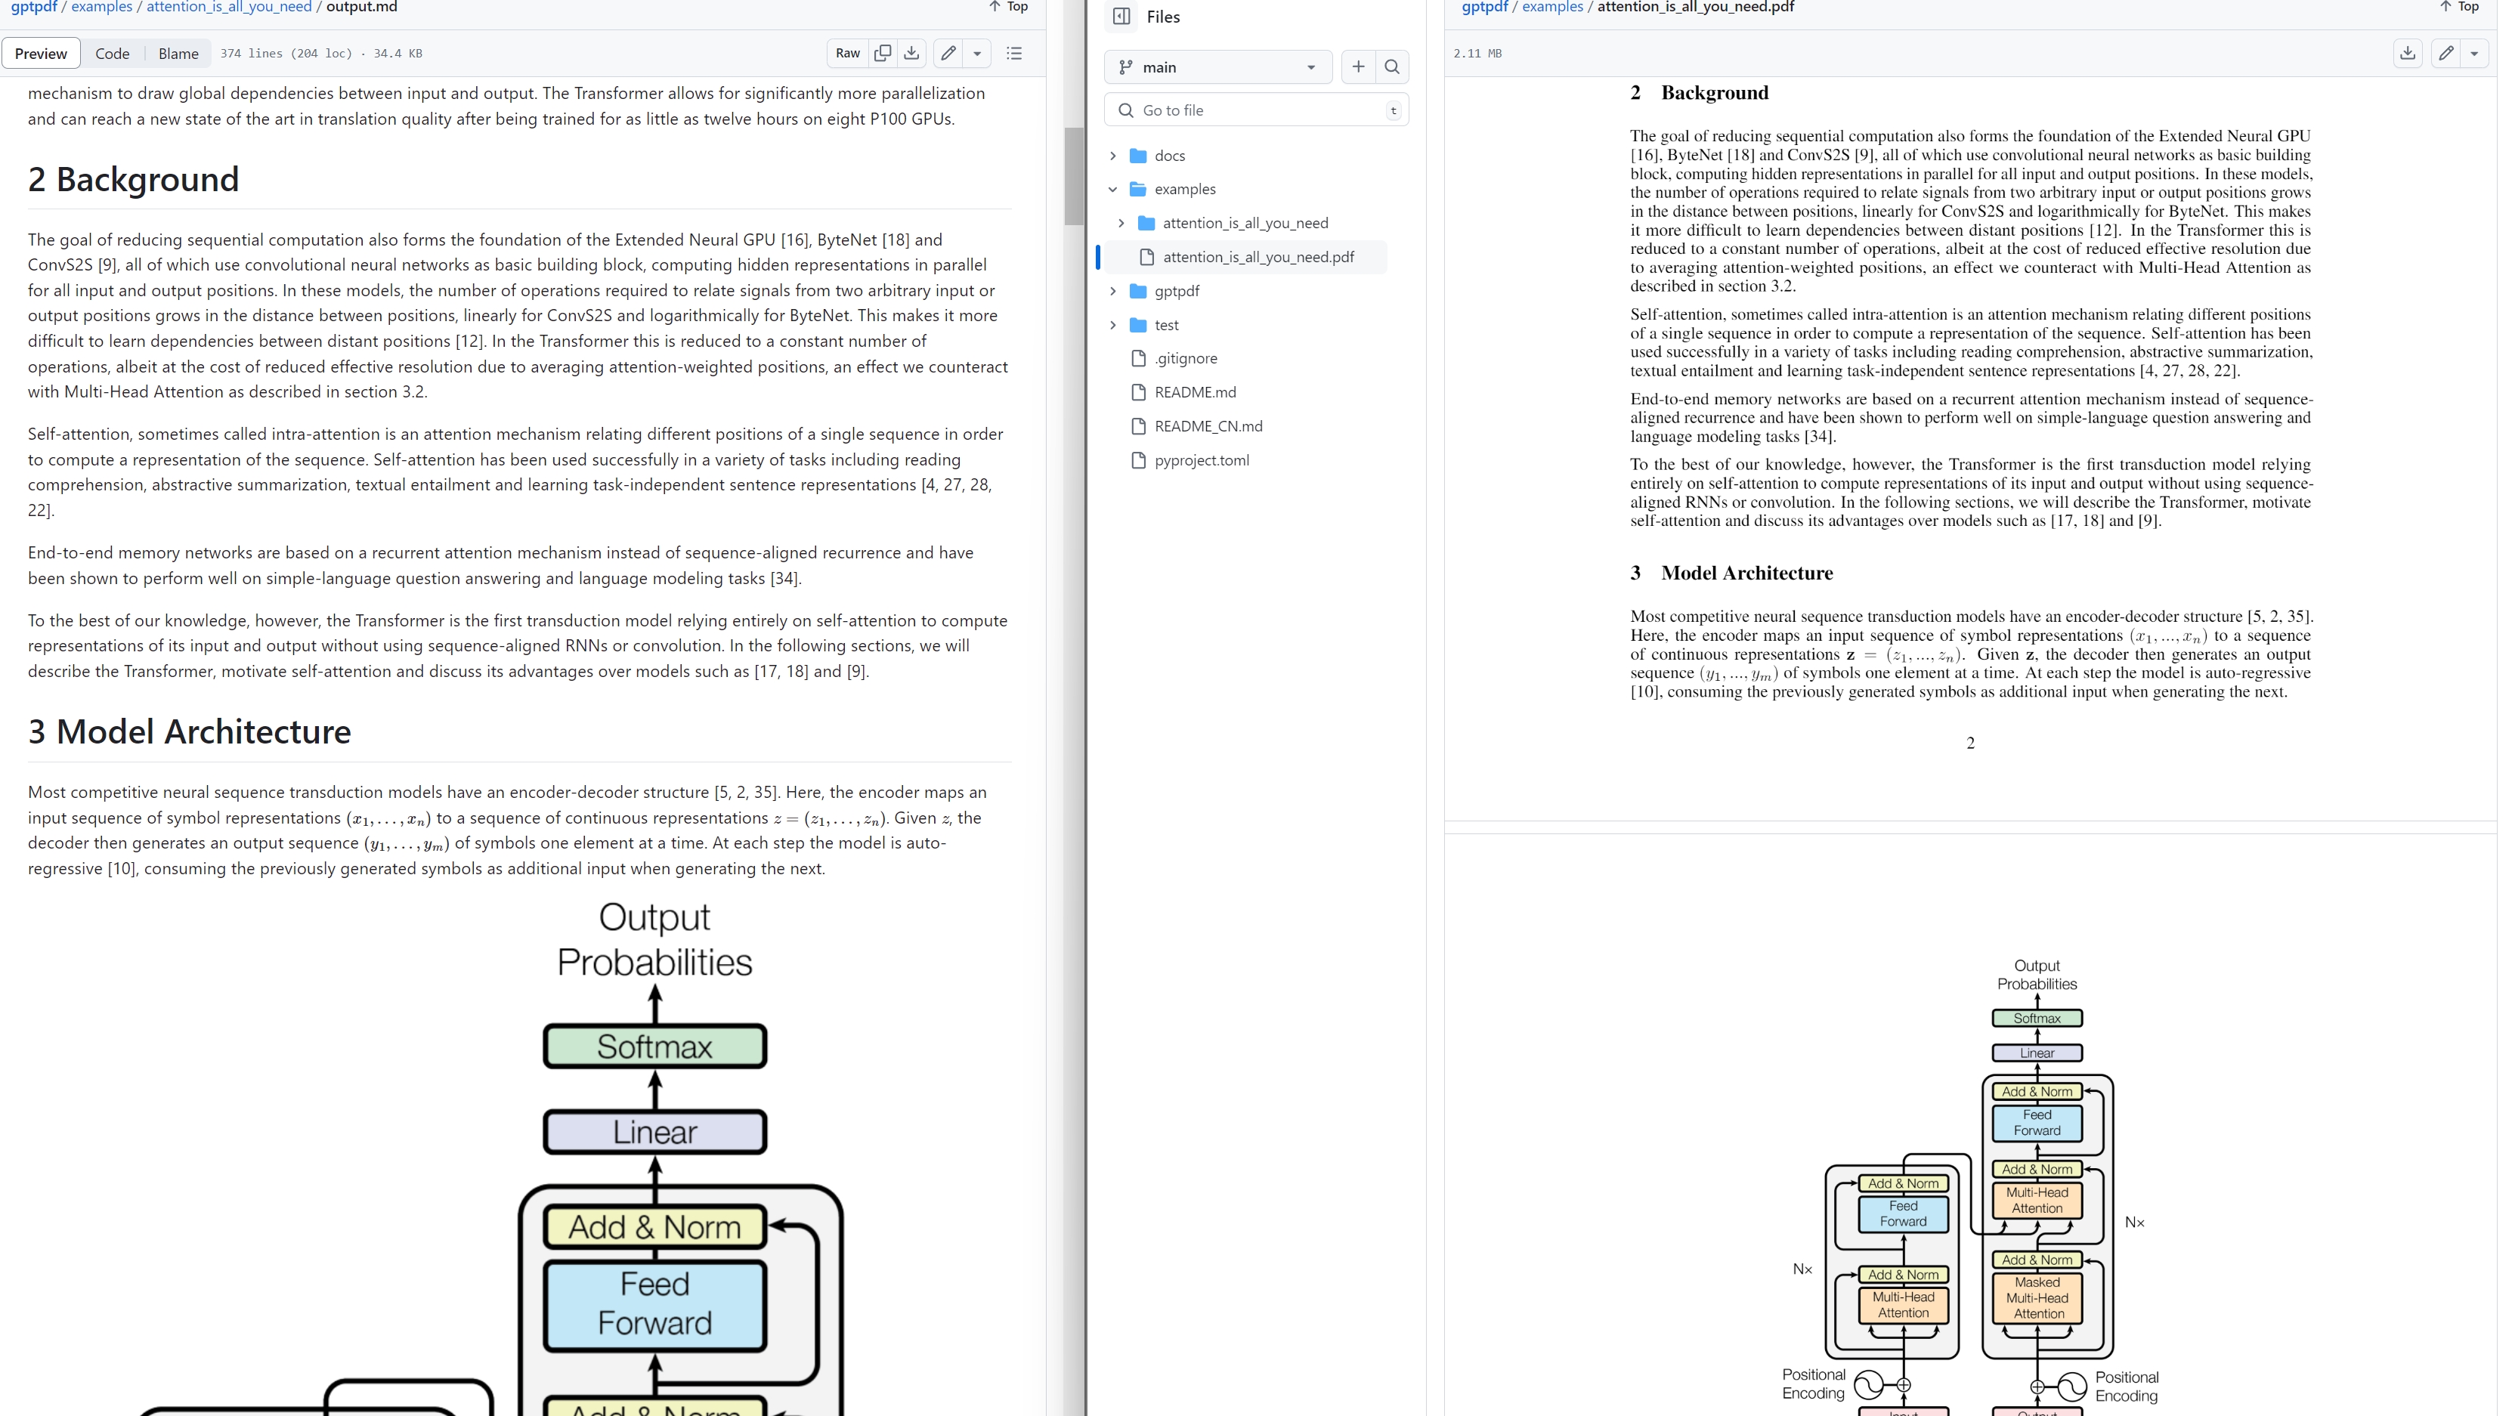Open the main branch selector dropdown
This screenshot has width=2512, height=1416.
pos(1218,67)
